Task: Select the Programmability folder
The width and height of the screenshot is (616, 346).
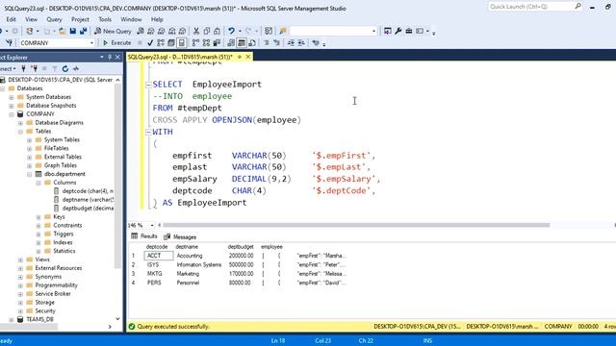Action: [x=56, y=285]
